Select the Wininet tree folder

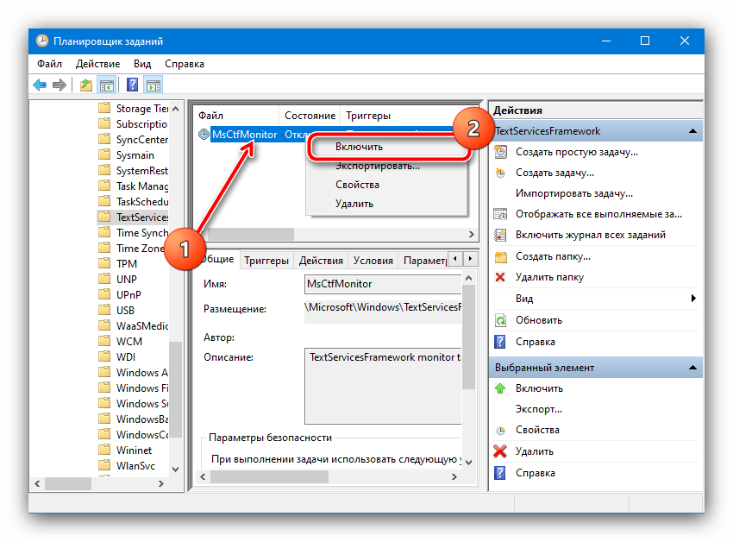pyautogui.click(x=125, y=450)
